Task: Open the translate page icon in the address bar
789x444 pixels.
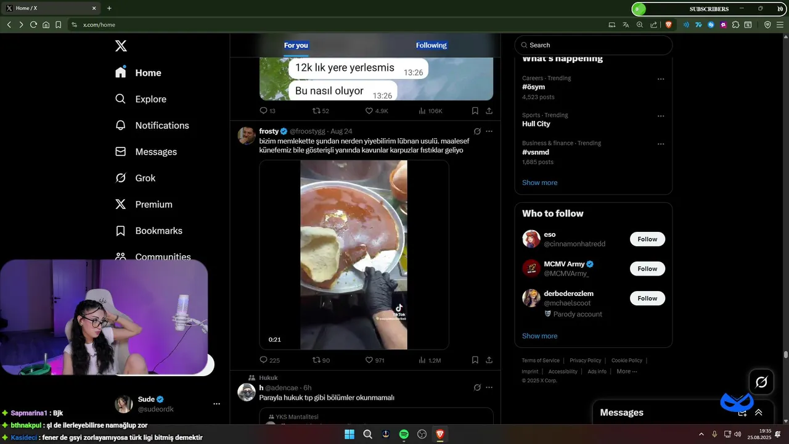Action: point(626,25)
